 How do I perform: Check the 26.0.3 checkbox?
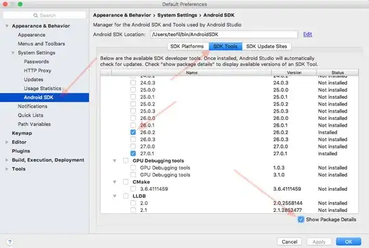pos(133,139)
